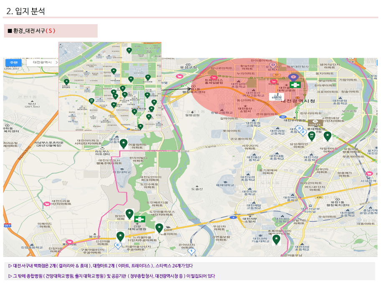This screenshot has height=285, width=381.
Task: Select the Starbucks marker near 신선마을 아파트
Action: [120, 236]
